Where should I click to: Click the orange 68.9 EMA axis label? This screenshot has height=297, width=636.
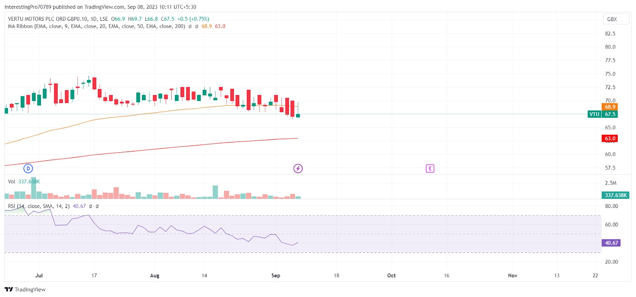(610, 107)
